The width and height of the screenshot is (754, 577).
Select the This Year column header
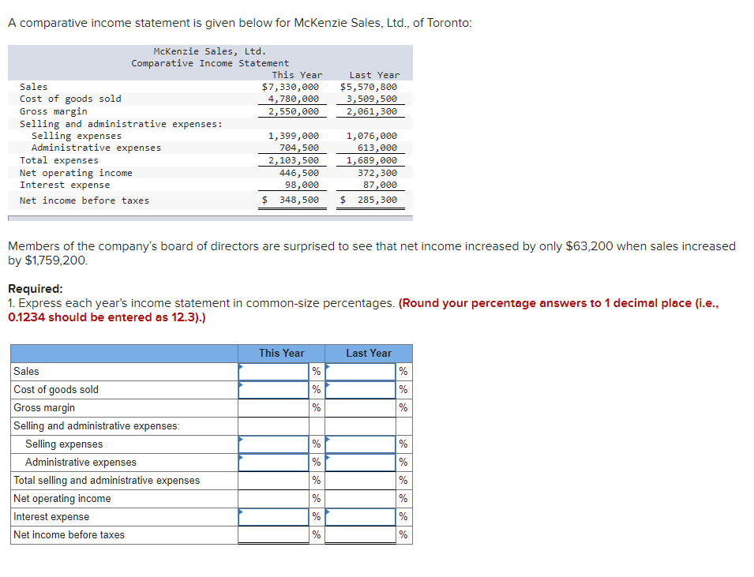tap(281, 353)
